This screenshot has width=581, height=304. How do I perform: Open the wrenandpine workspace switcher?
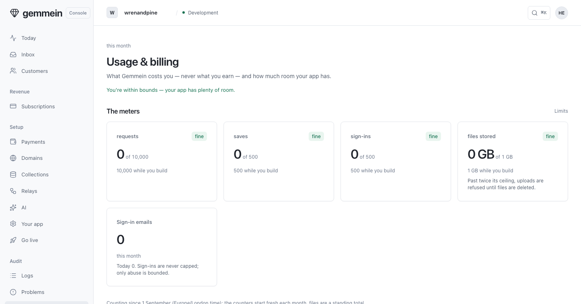[x=140, y=12]
